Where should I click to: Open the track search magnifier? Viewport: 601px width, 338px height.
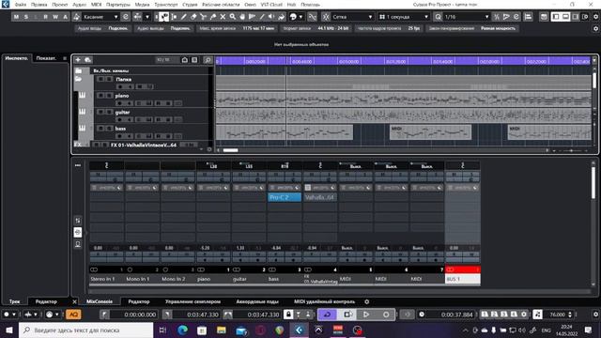[x=208, y=60]
